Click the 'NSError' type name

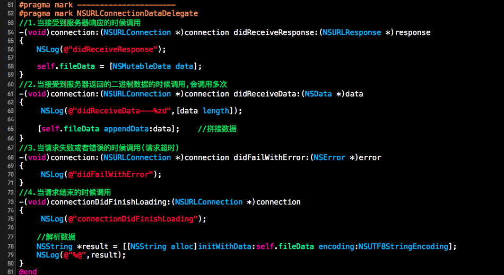click(330, 157)
